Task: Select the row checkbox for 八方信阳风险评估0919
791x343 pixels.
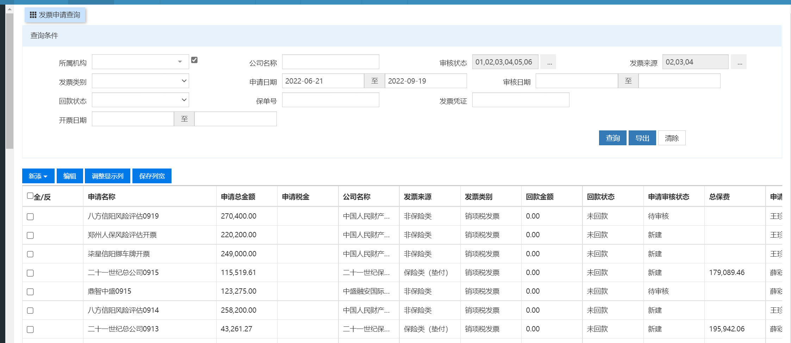Action: point(30,216)
